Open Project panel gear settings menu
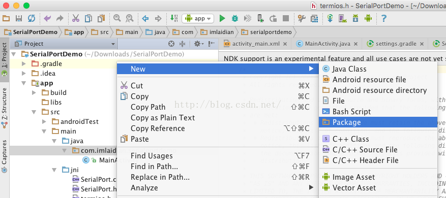The height and width of the screenshot is (198, 446). (198, 44)
